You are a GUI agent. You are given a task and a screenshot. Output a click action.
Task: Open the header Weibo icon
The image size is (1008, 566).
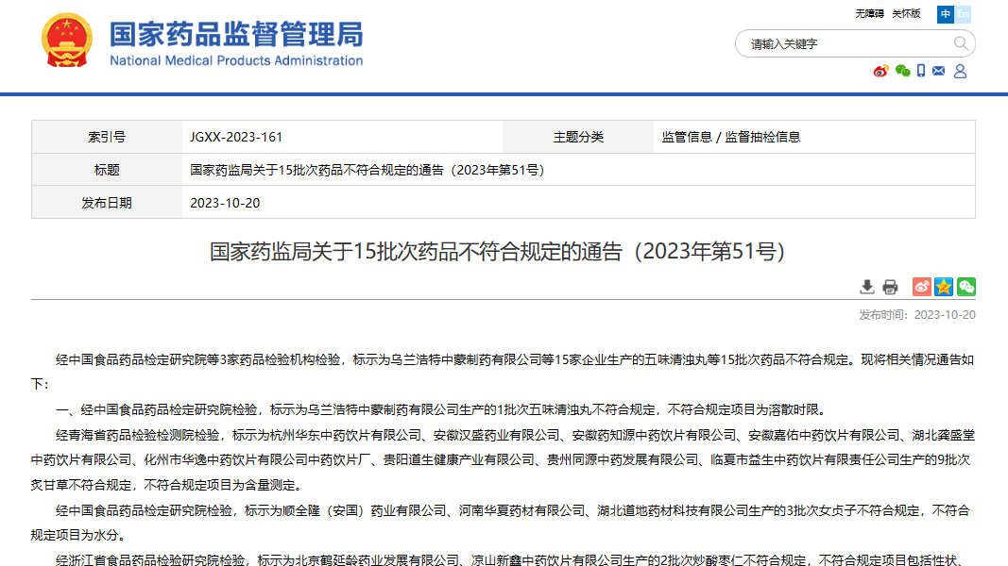pos(880,72)
